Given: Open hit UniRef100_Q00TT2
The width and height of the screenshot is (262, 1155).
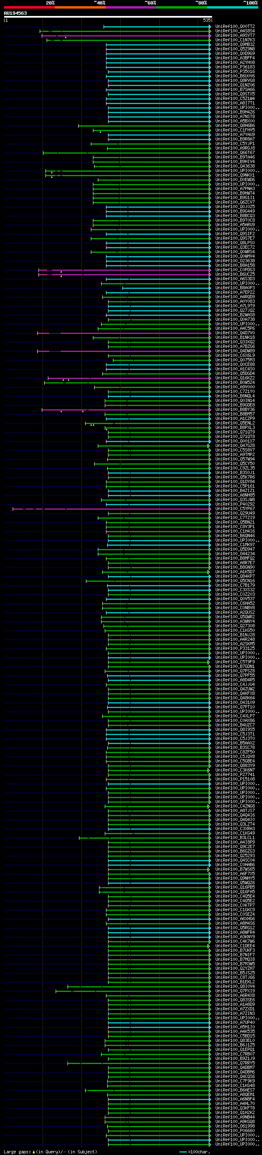Looking at the screenshot, I should click(x=235, y=27).
